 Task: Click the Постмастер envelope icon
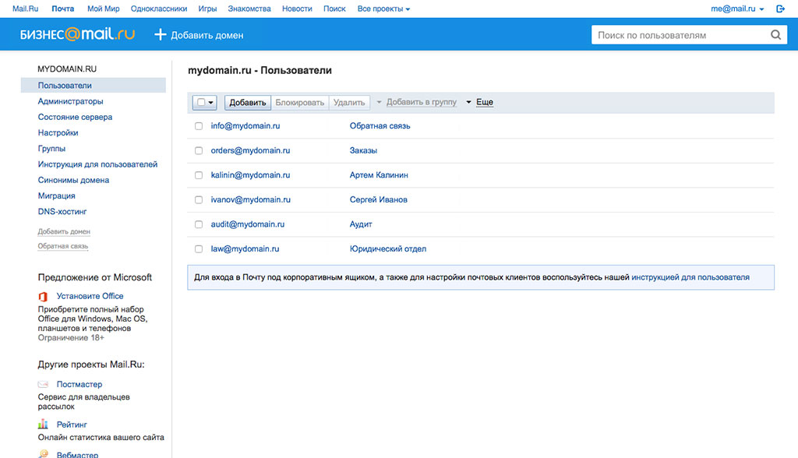point(44,384)
